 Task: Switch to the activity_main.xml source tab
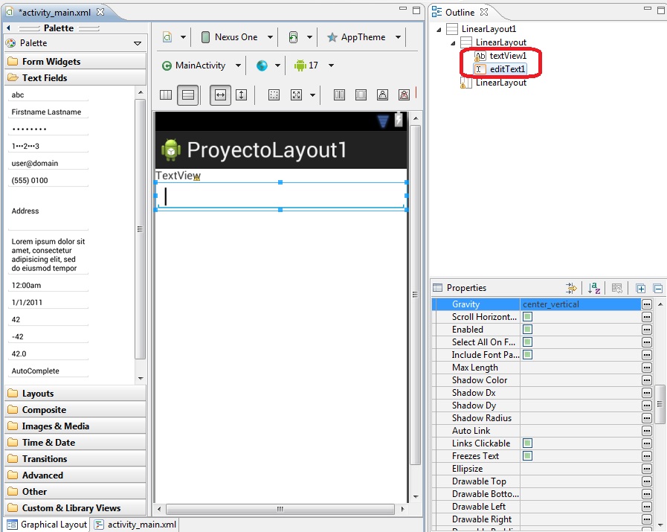coord(135,525)
